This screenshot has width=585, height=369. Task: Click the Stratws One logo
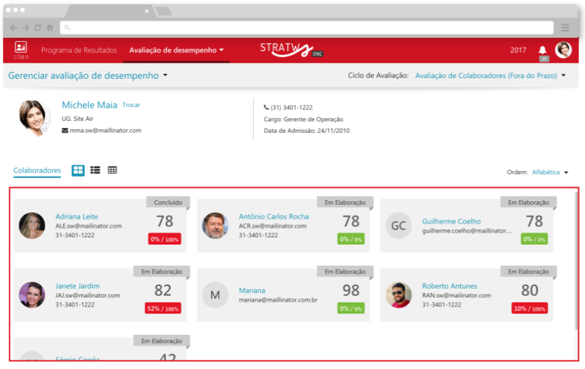(x=291, y=49)
